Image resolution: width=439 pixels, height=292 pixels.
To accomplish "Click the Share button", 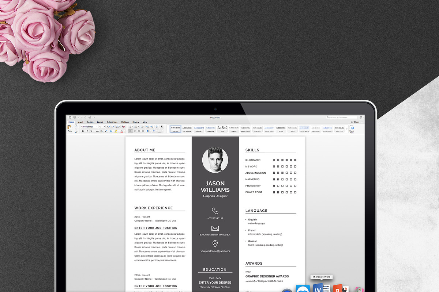I will [x=355, y=122].
